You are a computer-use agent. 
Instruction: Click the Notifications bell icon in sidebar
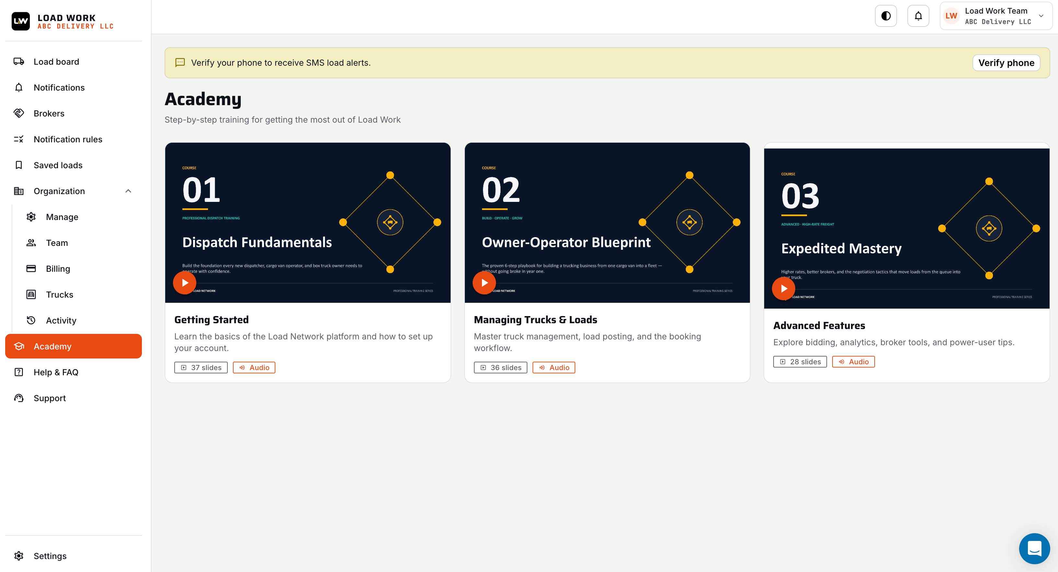click(19, 87)
